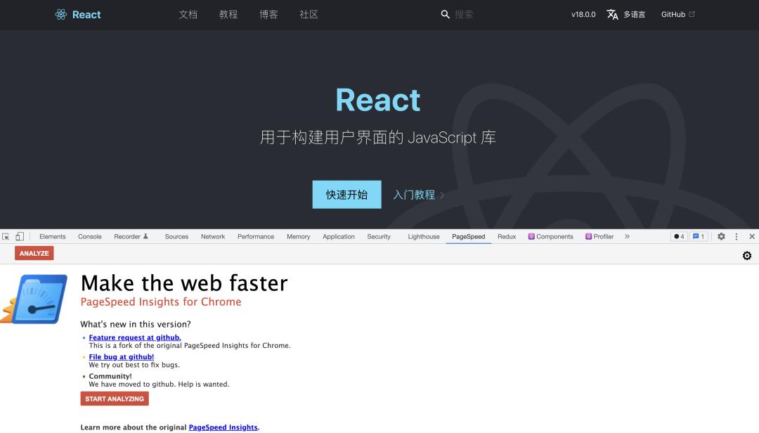Open DevTools settings gear in tab bar
The image size is (759, 433).
721,237
